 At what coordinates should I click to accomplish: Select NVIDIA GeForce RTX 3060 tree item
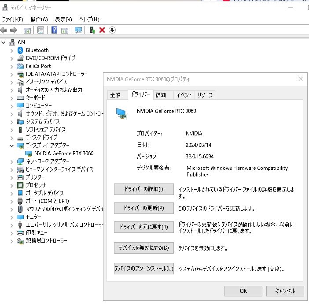coord(64,153)
